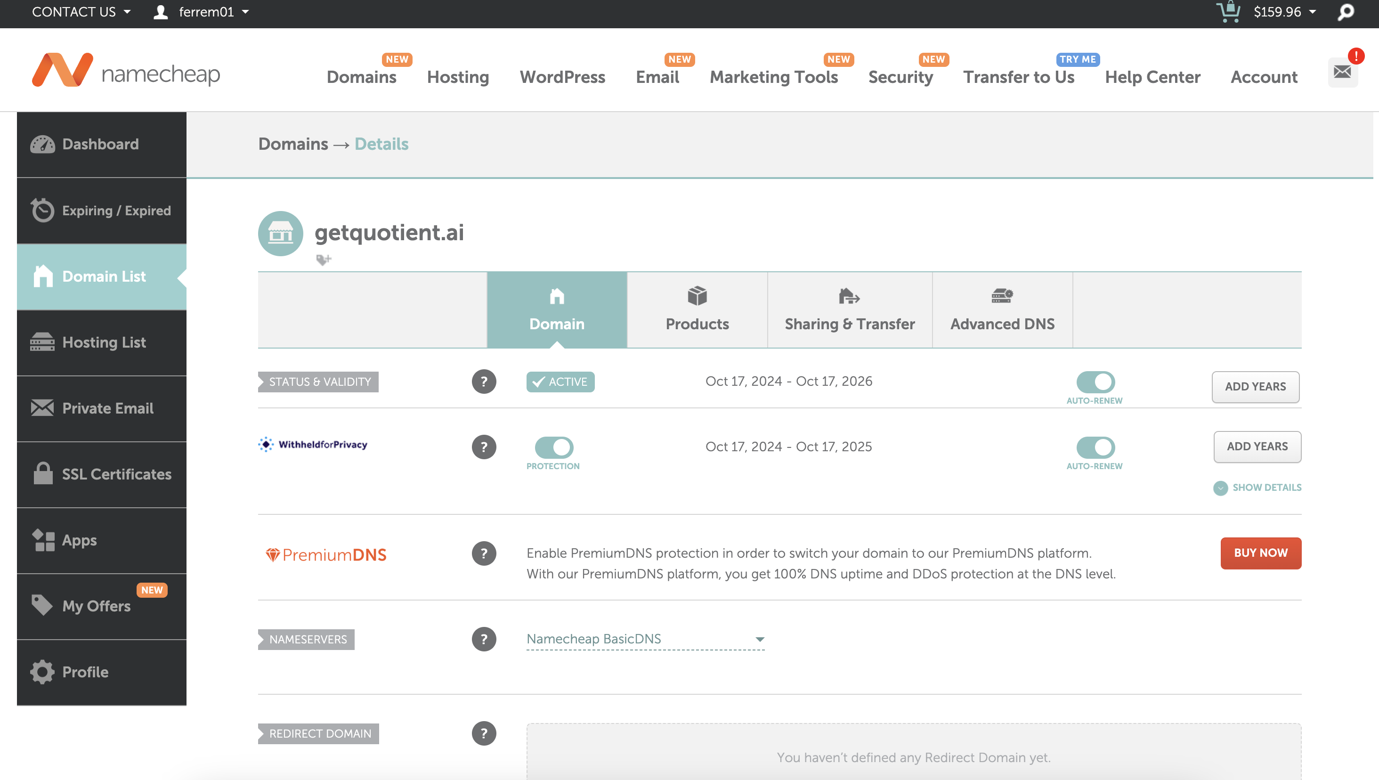1379x780 pixels.
Task: Turn off WithheldforPrivacy protection
Action: [x=553, y=446]
